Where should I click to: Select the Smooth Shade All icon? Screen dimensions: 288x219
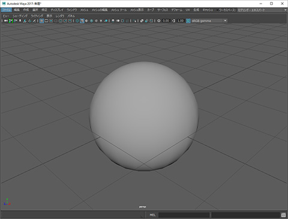82,21
